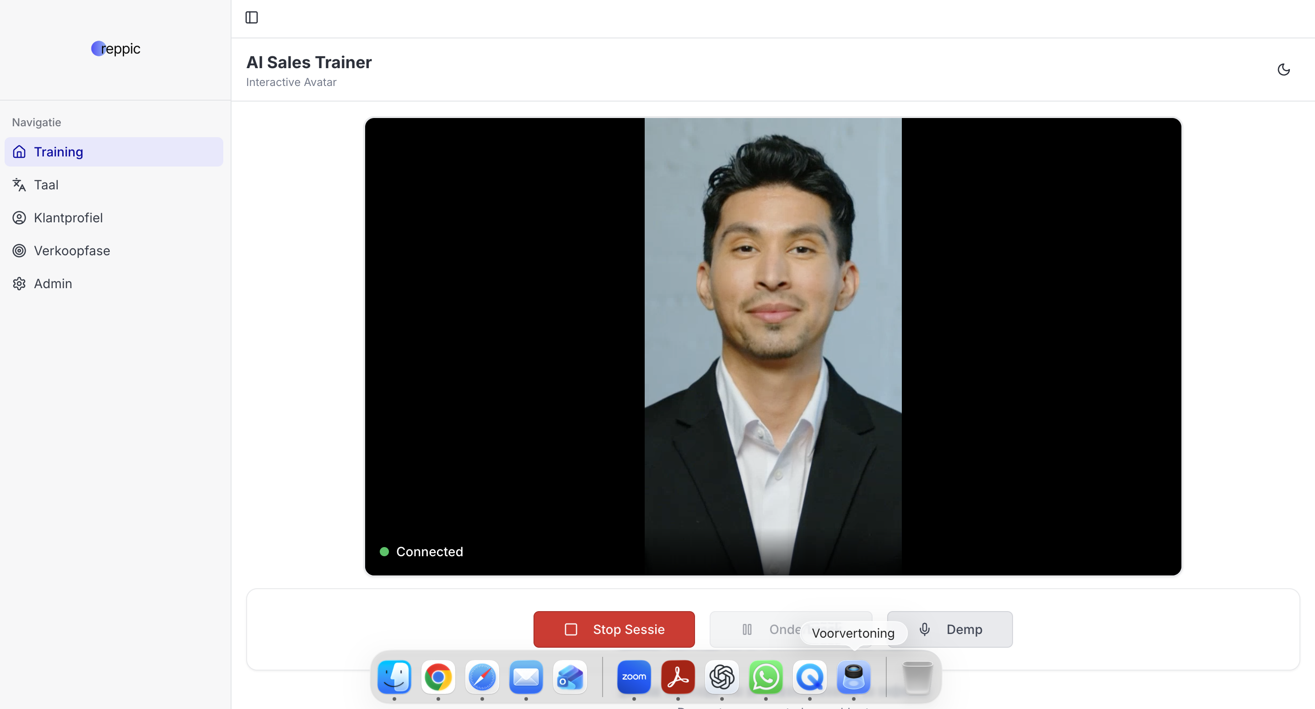Open WhatsApp from the dock
This screenshot has width=1315, height=709.
point(765,677)
